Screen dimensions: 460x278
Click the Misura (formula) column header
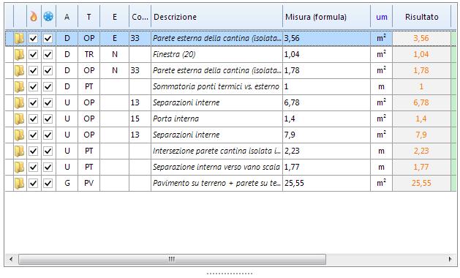click(326, 17)
